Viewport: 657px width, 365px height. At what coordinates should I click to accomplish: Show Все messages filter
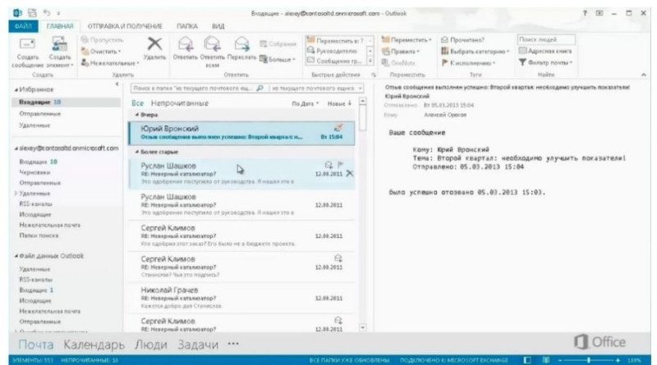point(137,103)
